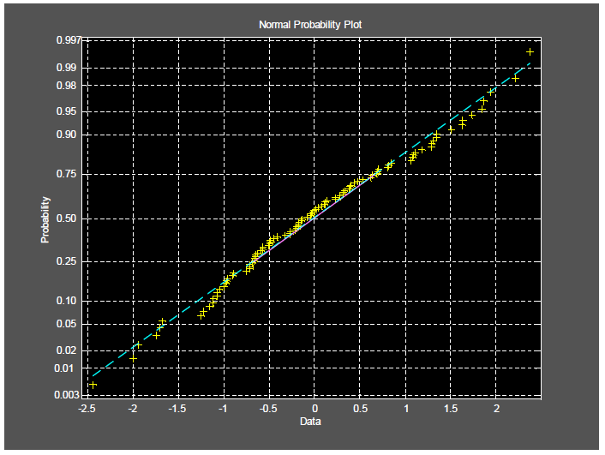
Task: Select the 'Data' x-axis label
Action: point(310,422)
